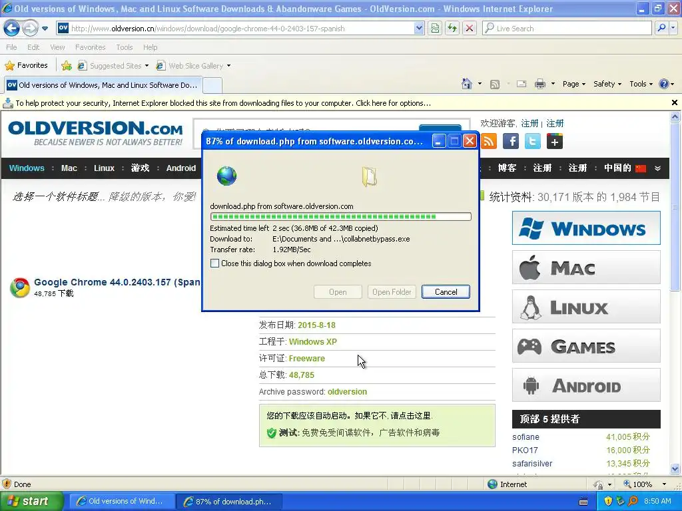Click the browser Back arrow button
682x511 pixels.
pyautogui.click(x=12, y=28)
